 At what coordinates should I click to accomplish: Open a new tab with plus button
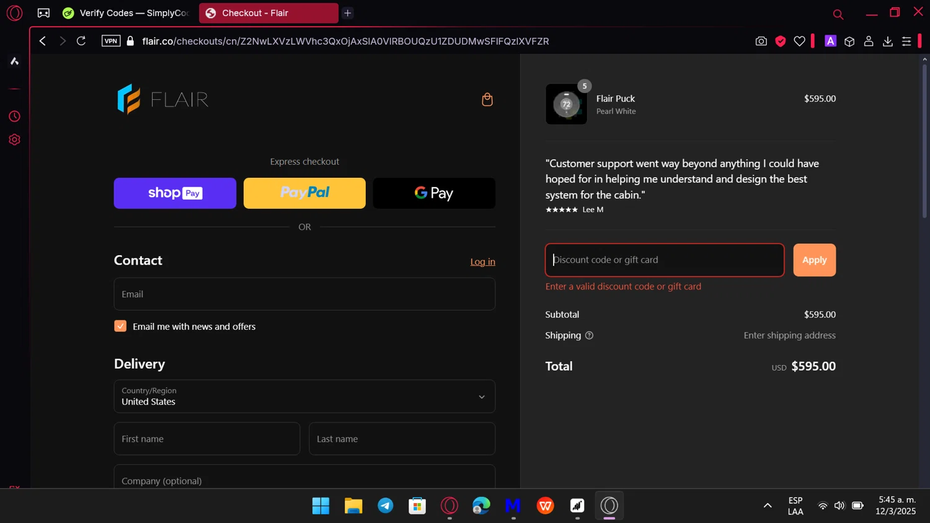(348, 13)
